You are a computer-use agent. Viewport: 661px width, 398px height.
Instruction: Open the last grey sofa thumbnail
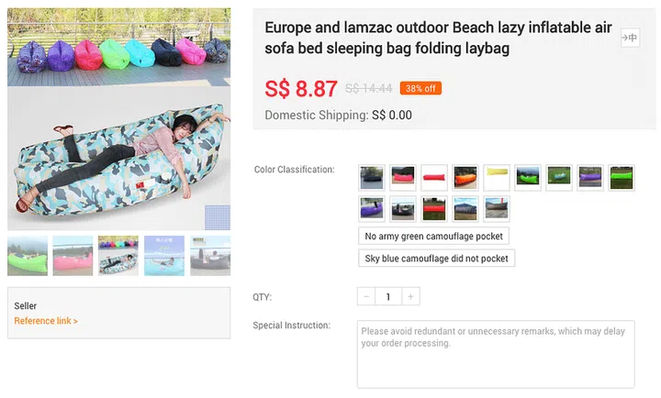tap(210, 256)
